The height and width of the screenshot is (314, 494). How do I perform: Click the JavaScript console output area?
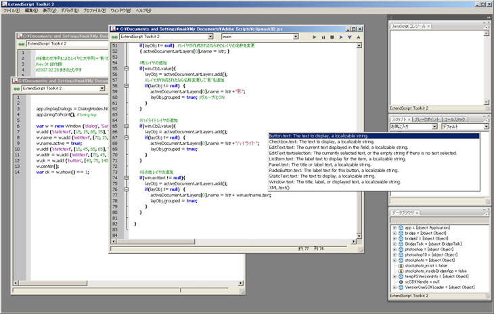436,68
